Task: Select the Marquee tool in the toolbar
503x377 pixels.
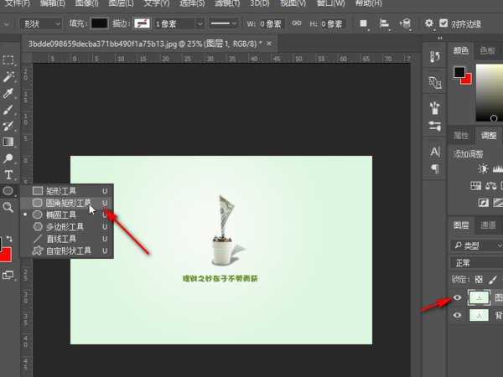Action: click(8, 60)
